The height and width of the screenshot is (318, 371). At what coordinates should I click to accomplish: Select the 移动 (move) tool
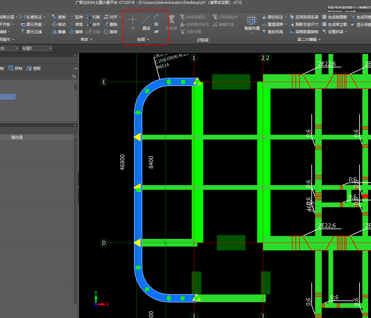pyautogui.click(x=59, y=24)
